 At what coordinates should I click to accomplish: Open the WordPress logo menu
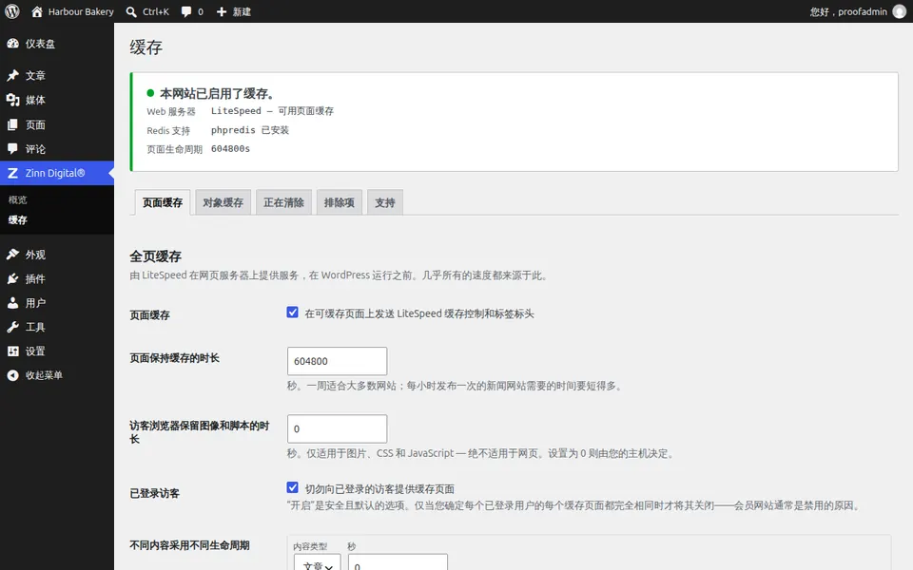click(12, 11)
